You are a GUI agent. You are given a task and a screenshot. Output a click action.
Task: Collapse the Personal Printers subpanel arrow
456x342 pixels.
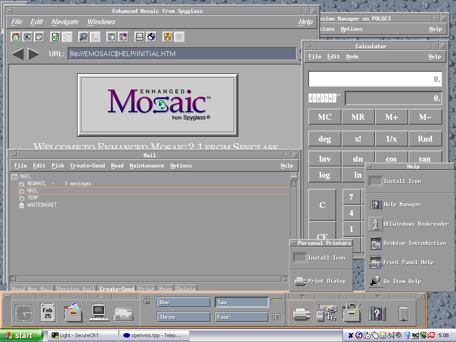click(x=302, y=296)
